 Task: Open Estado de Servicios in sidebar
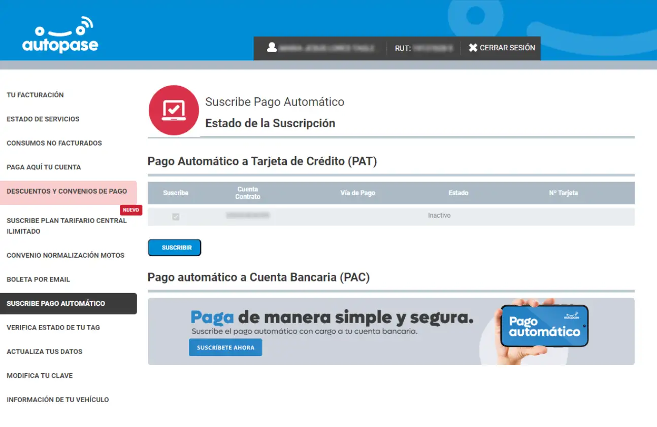point(43,119)
